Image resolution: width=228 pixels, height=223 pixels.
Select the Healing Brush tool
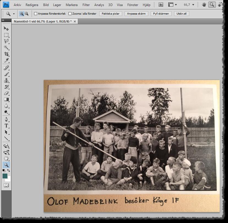6,68
